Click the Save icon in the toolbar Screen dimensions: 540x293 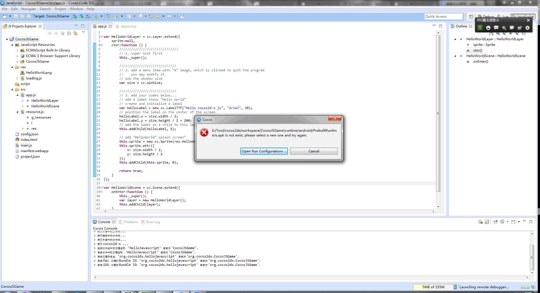[16, 16]
